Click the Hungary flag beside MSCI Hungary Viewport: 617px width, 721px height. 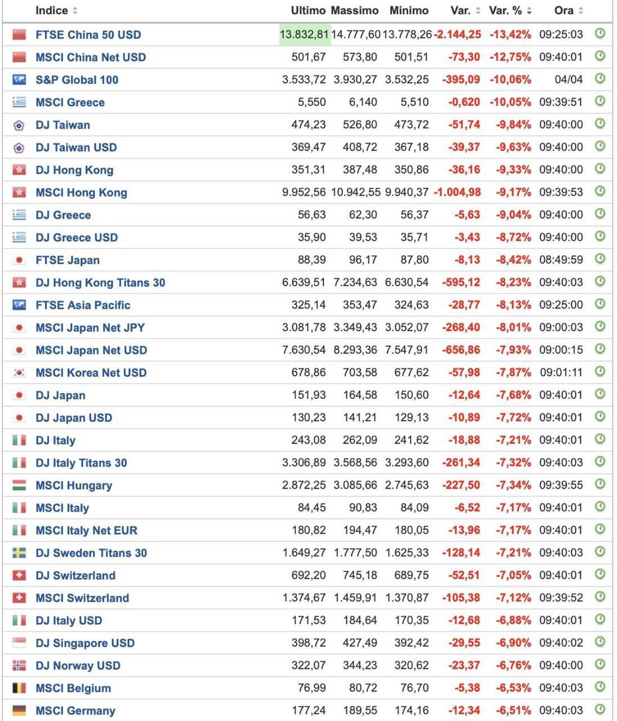point(19,485)
